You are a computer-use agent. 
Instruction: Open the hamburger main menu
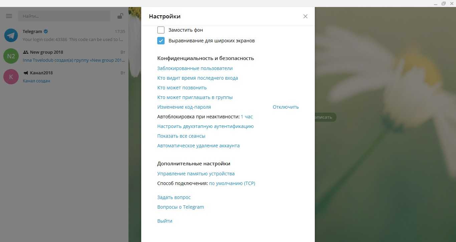(9, 16)
